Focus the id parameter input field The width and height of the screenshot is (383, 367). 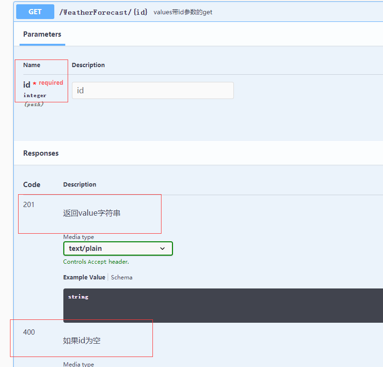152,90
